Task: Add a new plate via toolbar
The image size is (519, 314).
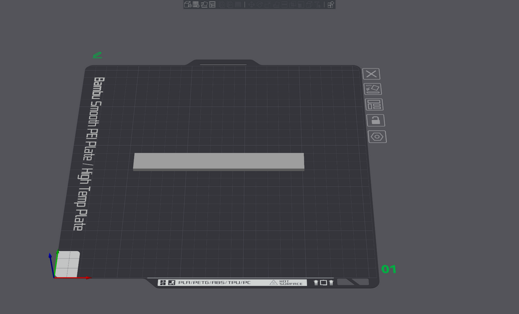Action: [196, 4]
